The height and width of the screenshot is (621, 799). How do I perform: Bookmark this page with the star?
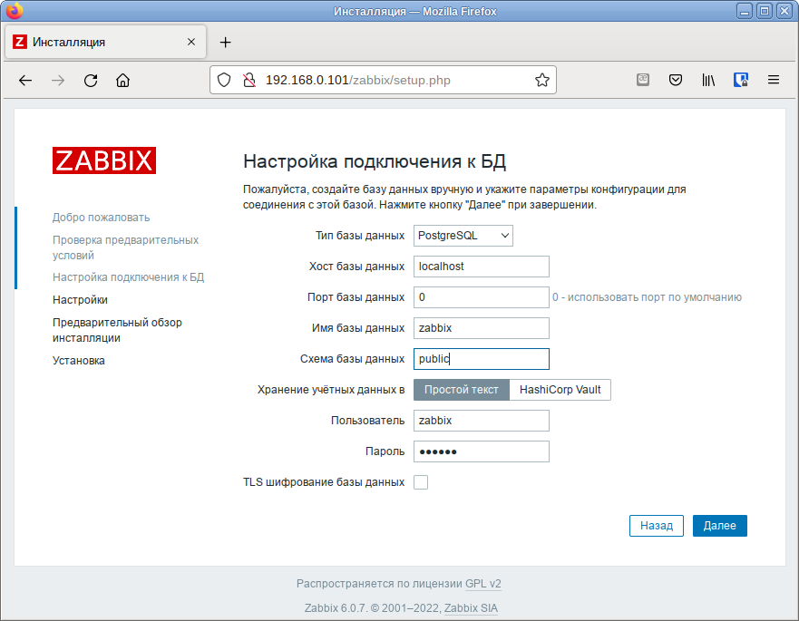(542, 80)
